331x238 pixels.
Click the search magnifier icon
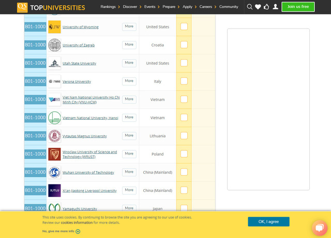pos(250,7)
